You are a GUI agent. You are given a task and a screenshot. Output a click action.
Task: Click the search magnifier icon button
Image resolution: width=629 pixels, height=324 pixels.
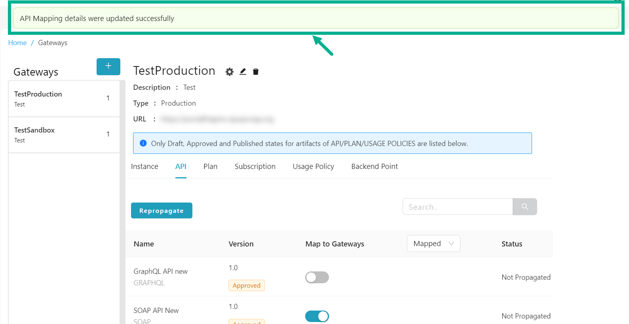524,207
